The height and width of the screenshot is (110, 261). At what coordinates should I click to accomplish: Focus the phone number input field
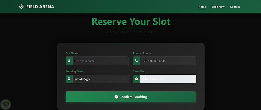(168, 61)
